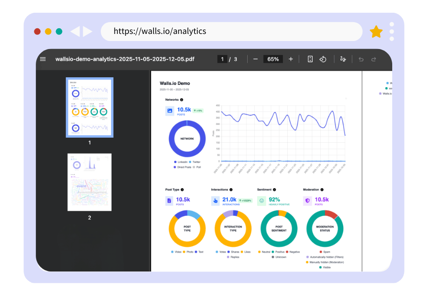Viewport: 428px width, 296px height.
Task: Open the browser three-dot overflow menu
Action: coord(393,31)
